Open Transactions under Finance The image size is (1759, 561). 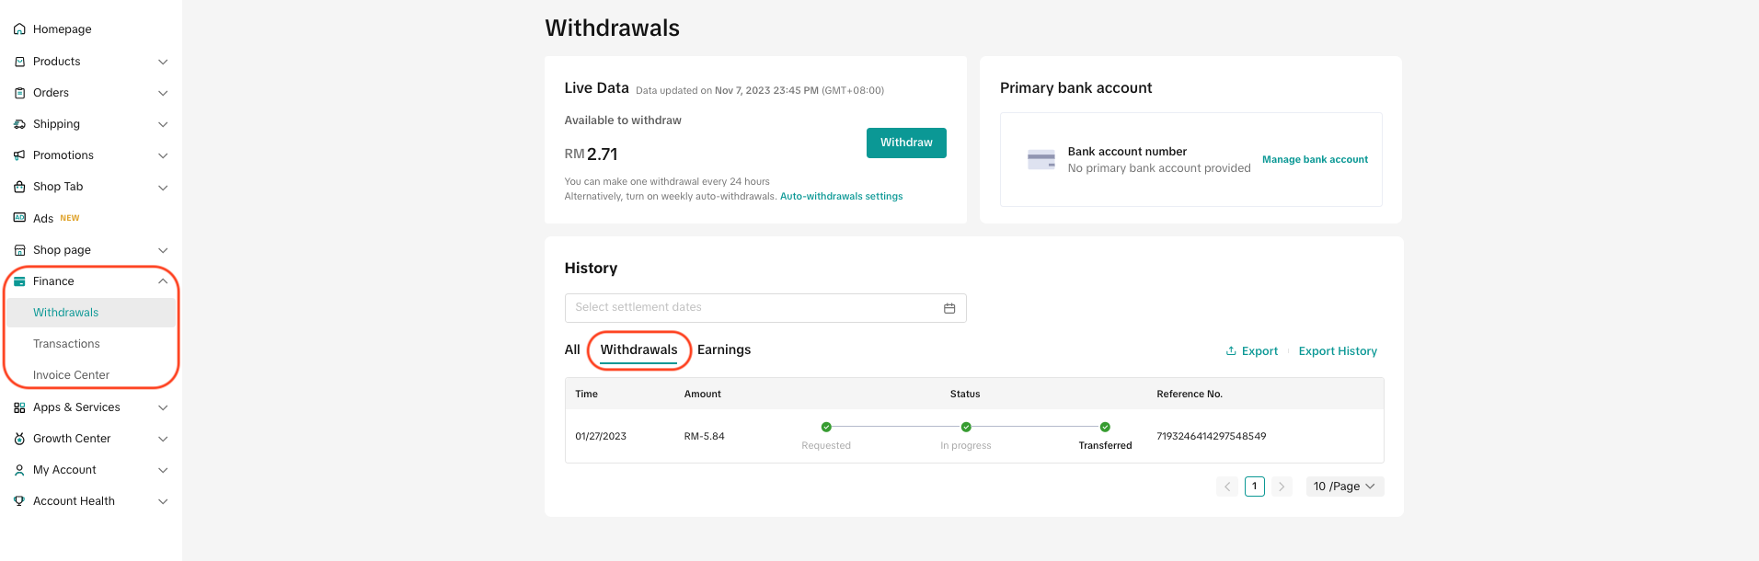(x=66, y=344)
